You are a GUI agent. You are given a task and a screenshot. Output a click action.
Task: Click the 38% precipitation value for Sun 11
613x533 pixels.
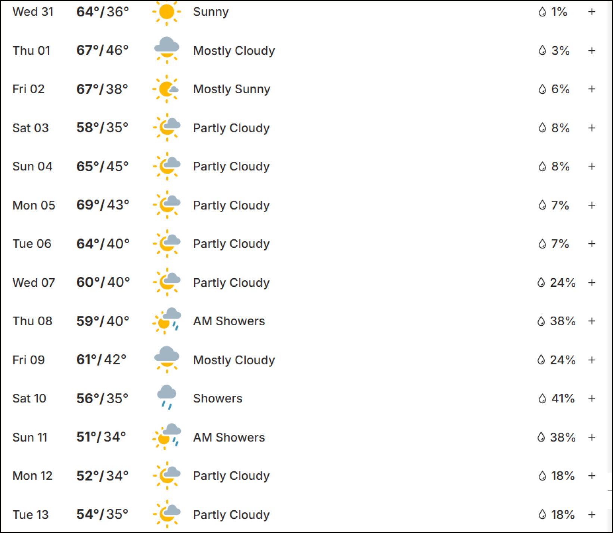[563, 437]
